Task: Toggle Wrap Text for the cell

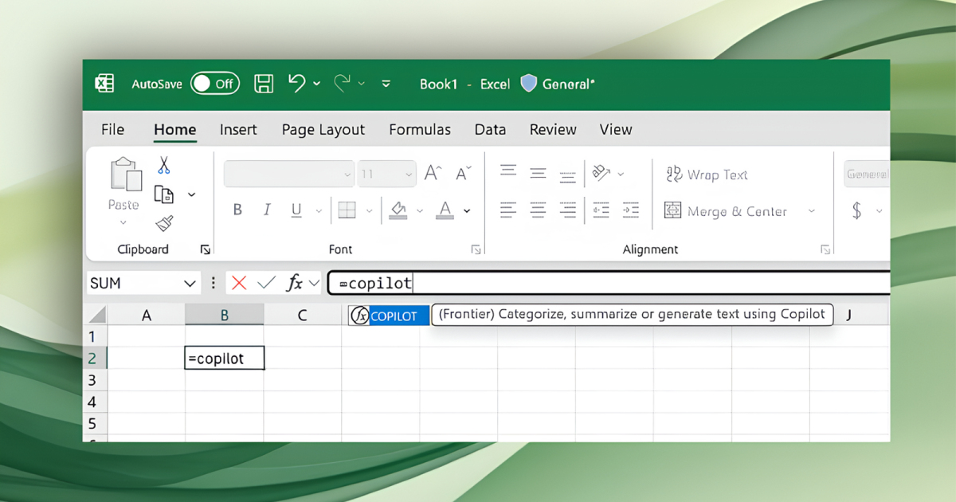Action: click(707, 175)
